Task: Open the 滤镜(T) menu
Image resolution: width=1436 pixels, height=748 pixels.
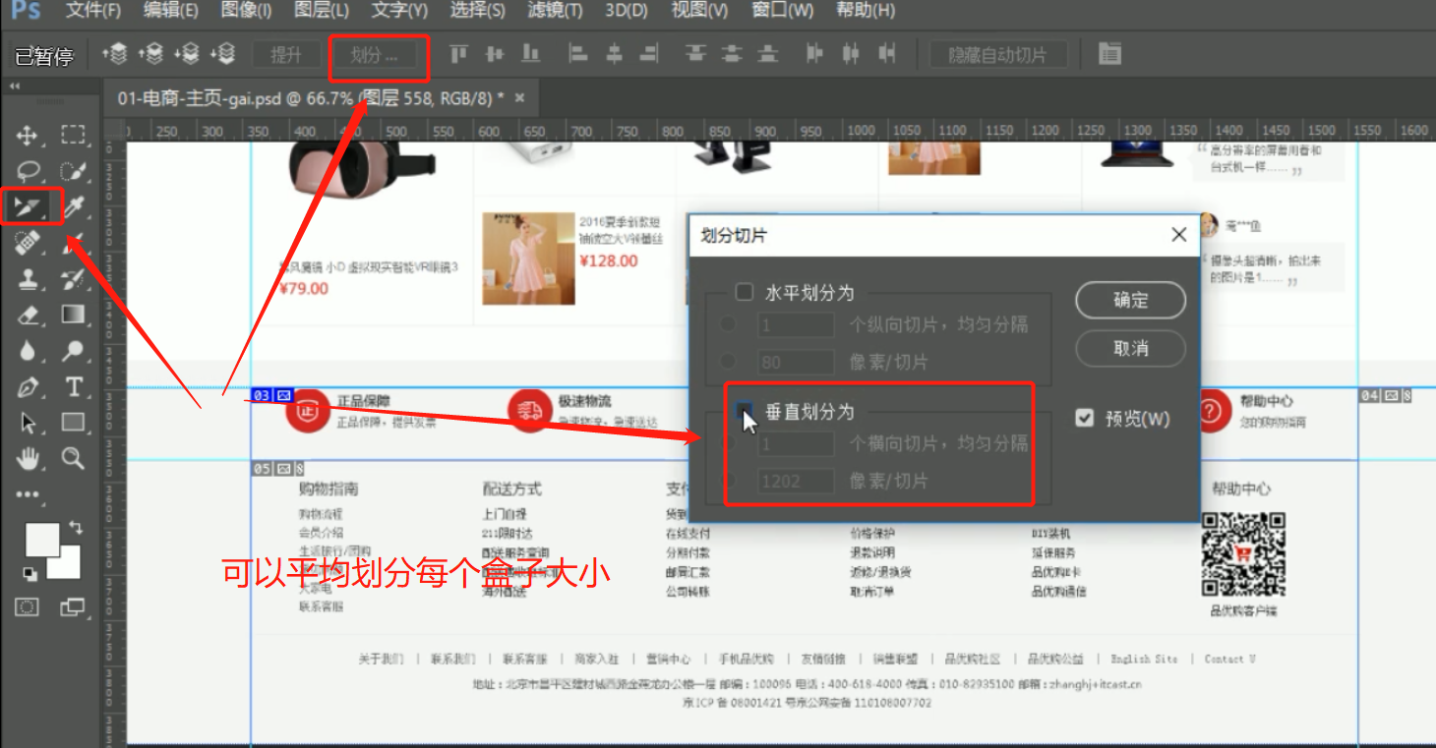Action: 555,11
